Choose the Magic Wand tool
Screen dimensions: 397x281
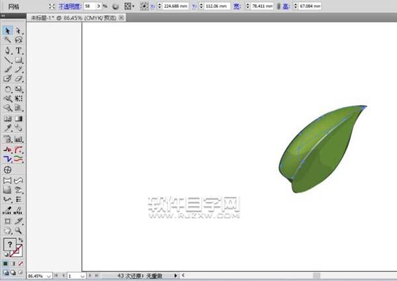[7, 40]
